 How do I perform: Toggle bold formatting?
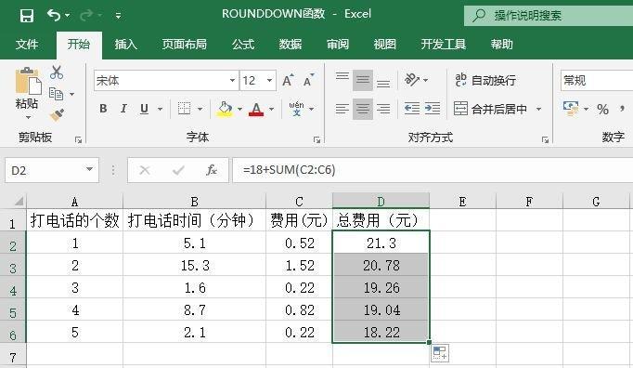tap(103, 109)
